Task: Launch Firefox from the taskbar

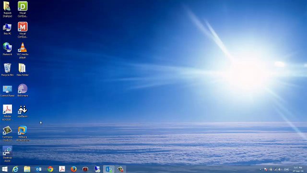Action: [x=73, y=169]
